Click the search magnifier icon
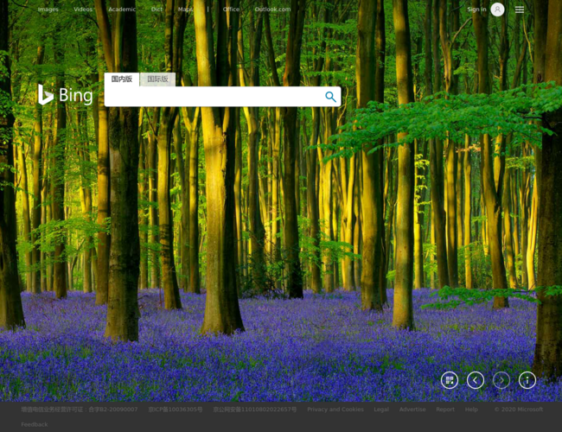 330,97
